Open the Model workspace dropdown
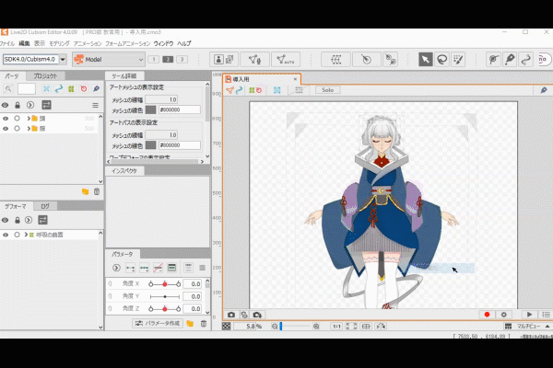 coord(109,60)
